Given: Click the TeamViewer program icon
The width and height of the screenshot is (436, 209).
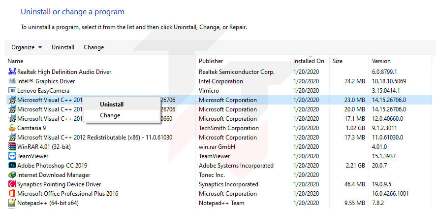Looking at the screenshot, I should [12, 156].
